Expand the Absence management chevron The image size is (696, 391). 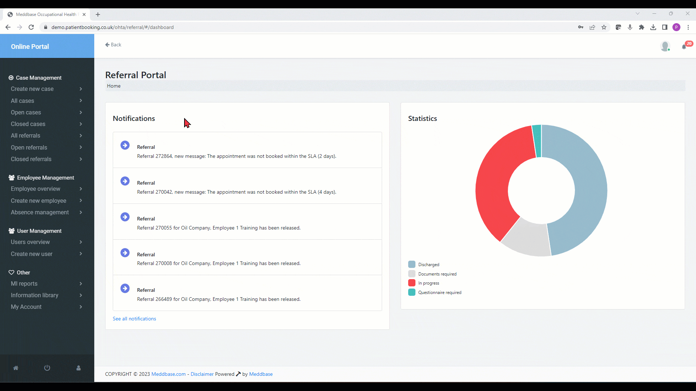(80, 213)
